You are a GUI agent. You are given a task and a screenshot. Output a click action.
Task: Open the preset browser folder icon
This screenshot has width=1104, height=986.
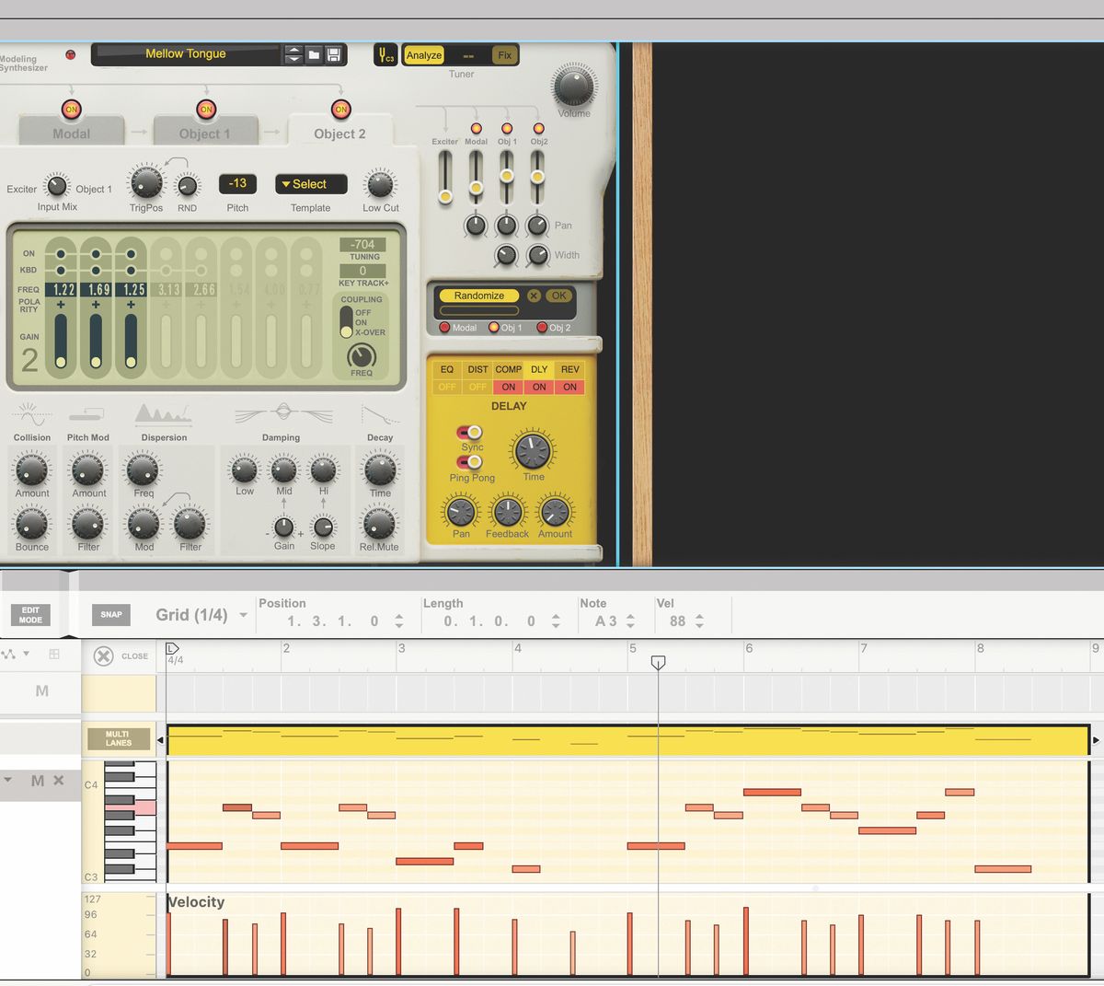tap(314, 55)
